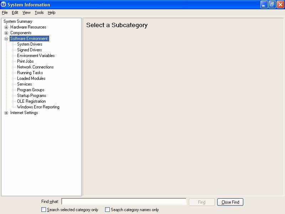Open Network Connections subcategory

coord(35,67)
